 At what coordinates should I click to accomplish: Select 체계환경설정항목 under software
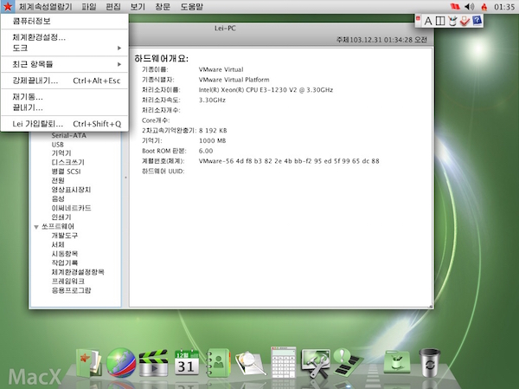(78, 272)
